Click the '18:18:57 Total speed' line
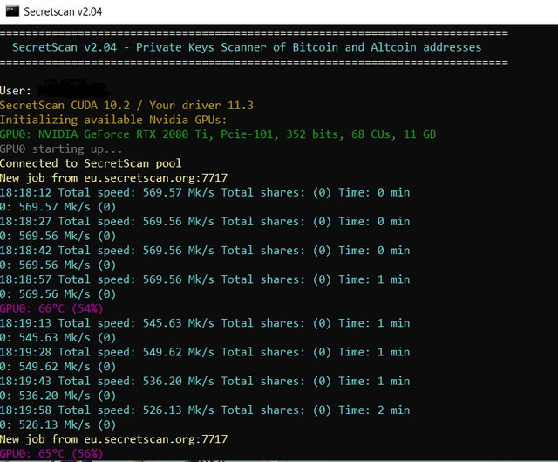The image size is (558, 462). [x=205, y=279]
